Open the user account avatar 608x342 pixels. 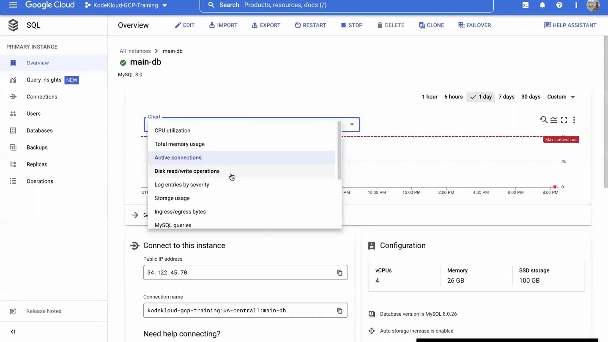(x=593, y=5)
